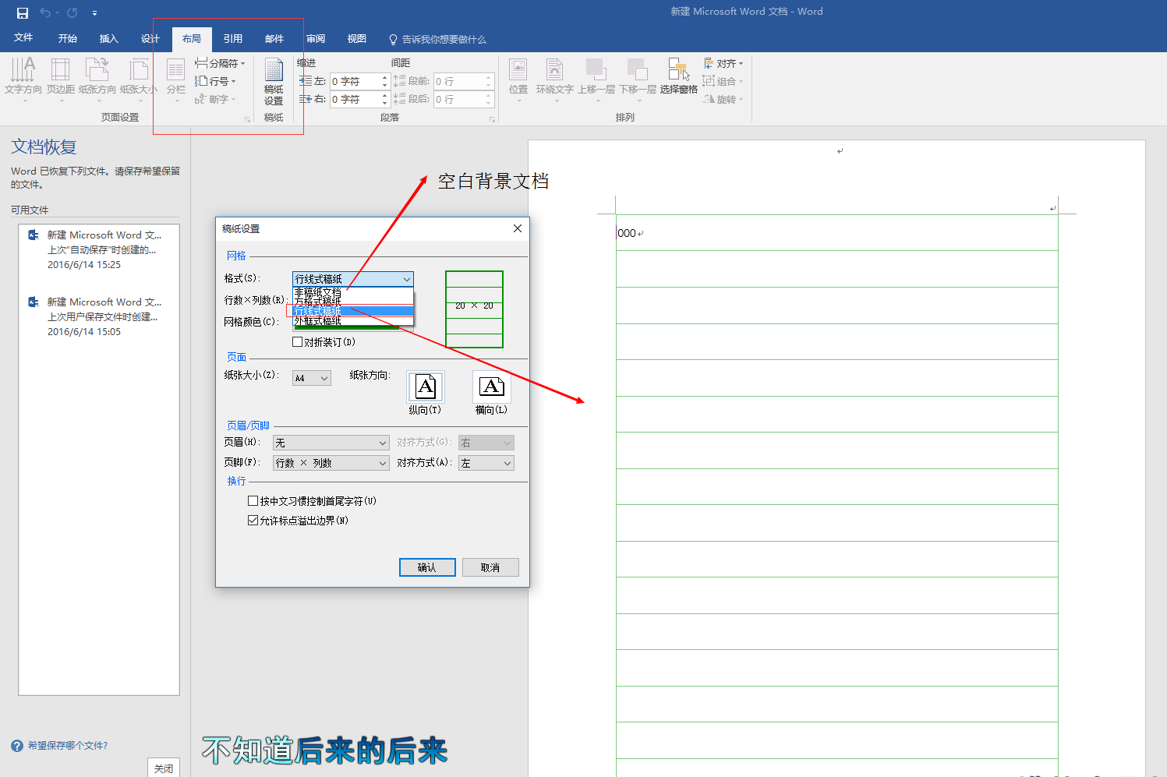The image size is (1167, 777).
Task: Switch to the 开始 home tab
Action: pyautogui.click(x=68, y=38)
